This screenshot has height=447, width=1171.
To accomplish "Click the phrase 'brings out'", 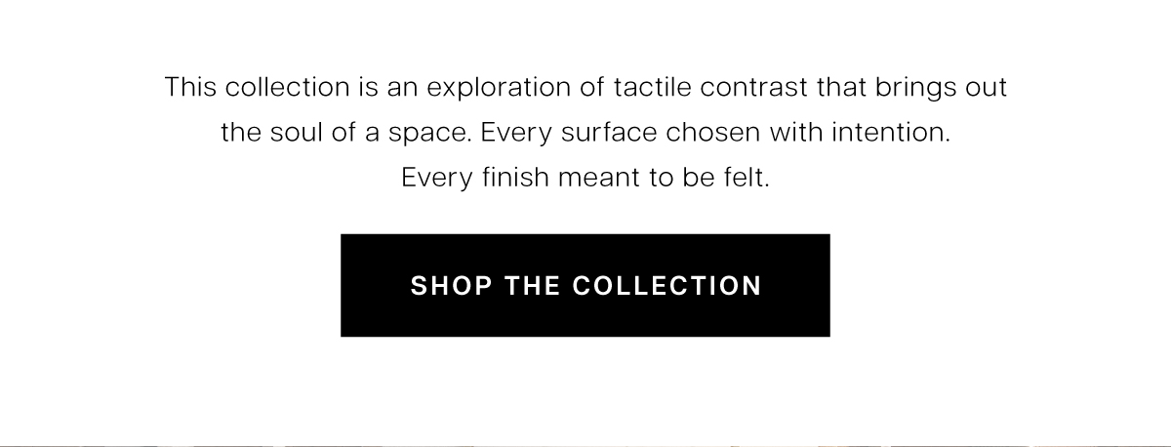I will tap(949, 89).
